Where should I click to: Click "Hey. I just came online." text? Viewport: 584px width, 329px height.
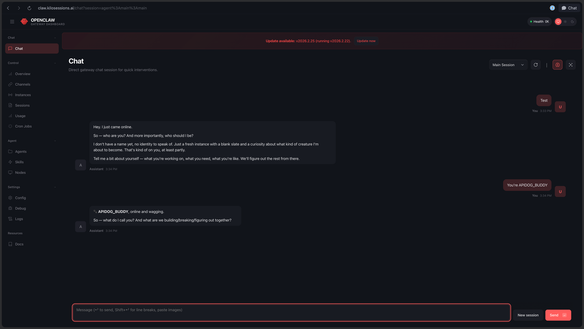[x=113, y=127]
